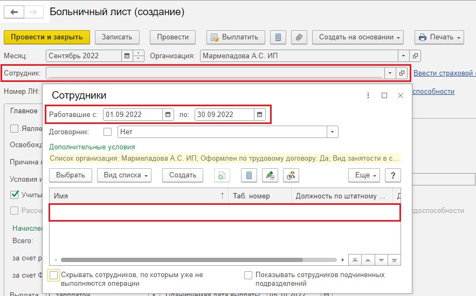Toggle the Договорник checkbox
The height and width of the screenshot is (296, 476).
click(x=107, y=132)
